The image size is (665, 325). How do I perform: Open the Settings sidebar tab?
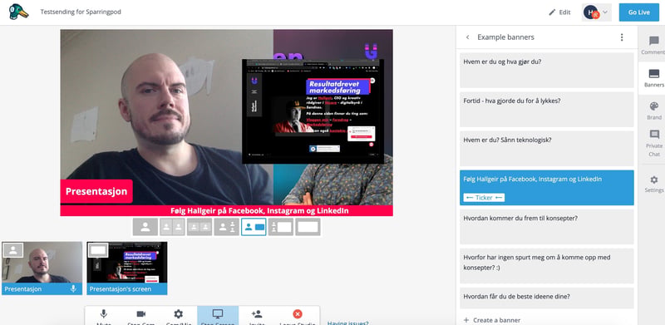click(x=653, y=185)
